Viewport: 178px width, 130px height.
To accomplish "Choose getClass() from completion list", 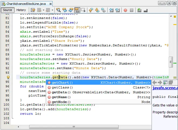I will click(98, 87).
